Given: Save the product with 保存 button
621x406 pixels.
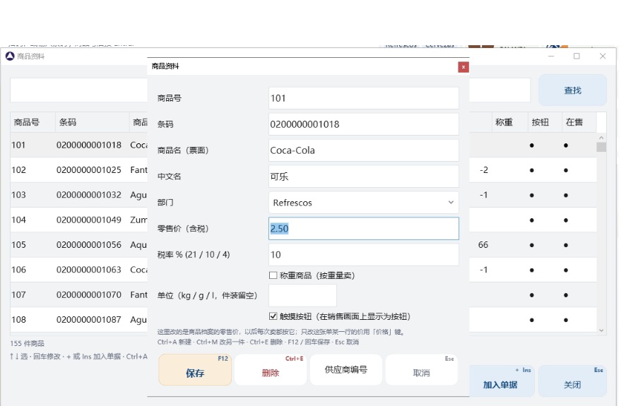Looking at the screenshot, I should tap(195, 369).
